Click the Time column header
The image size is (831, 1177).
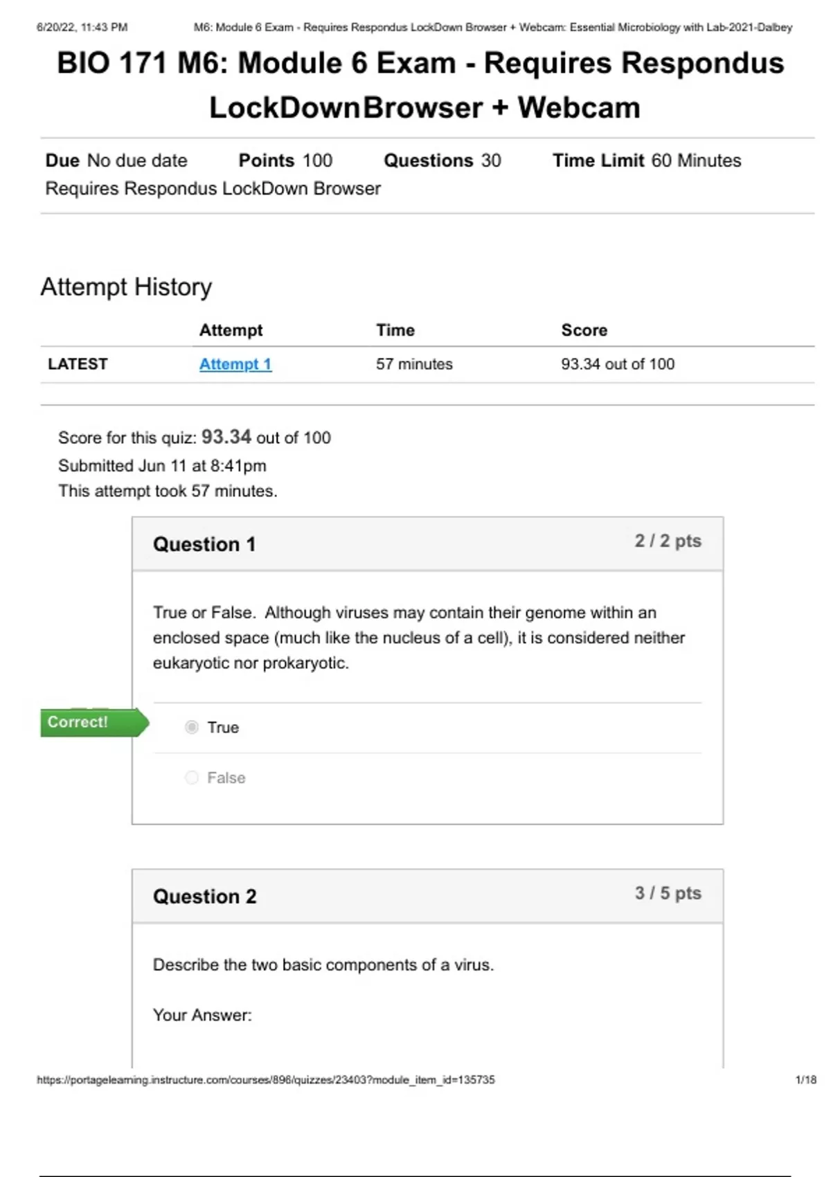[x=395, y=330]
